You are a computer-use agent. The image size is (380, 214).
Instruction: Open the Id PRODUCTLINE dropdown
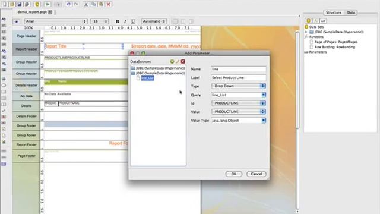coord(239,103)
